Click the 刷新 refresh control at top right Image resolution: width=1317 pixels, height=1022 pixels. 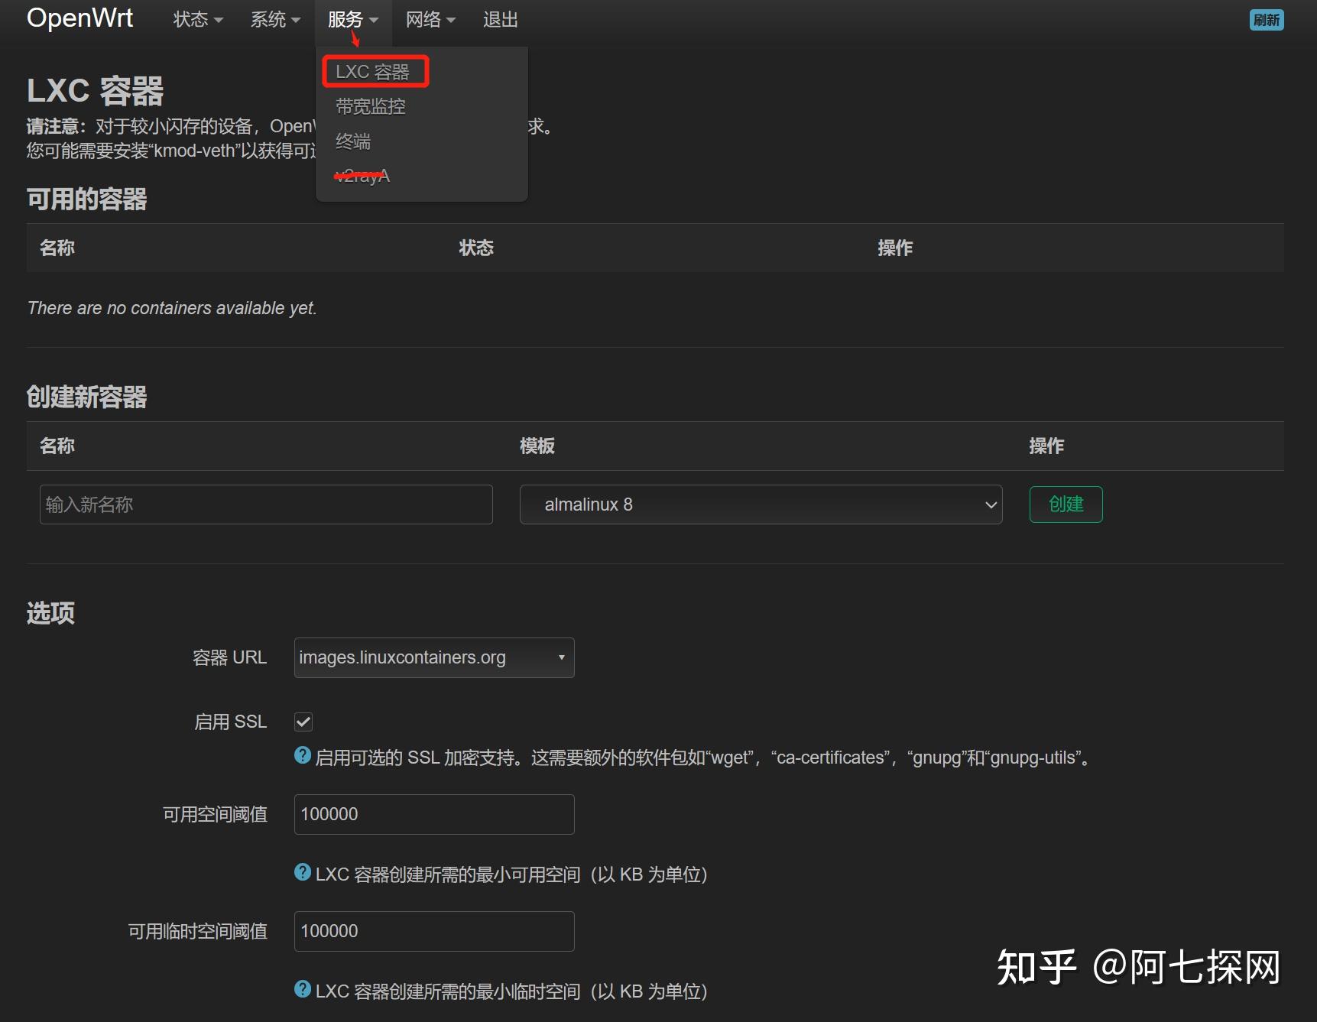[x=1267, y=20]
